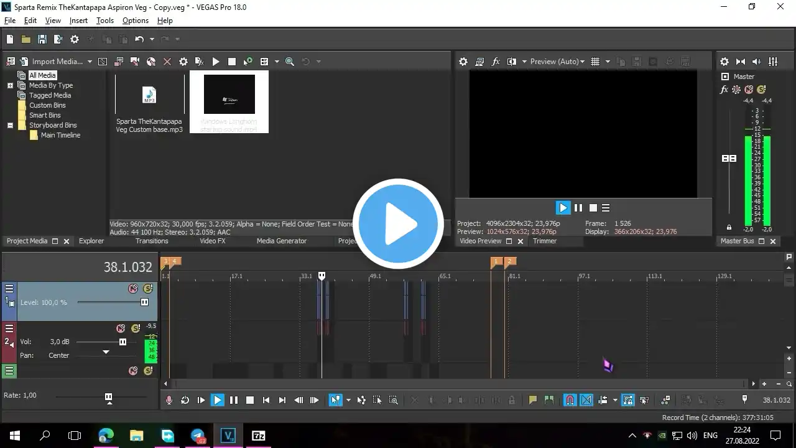Solo audio track 2
This screenshot has width=796, height=448.
pos(136,329)
